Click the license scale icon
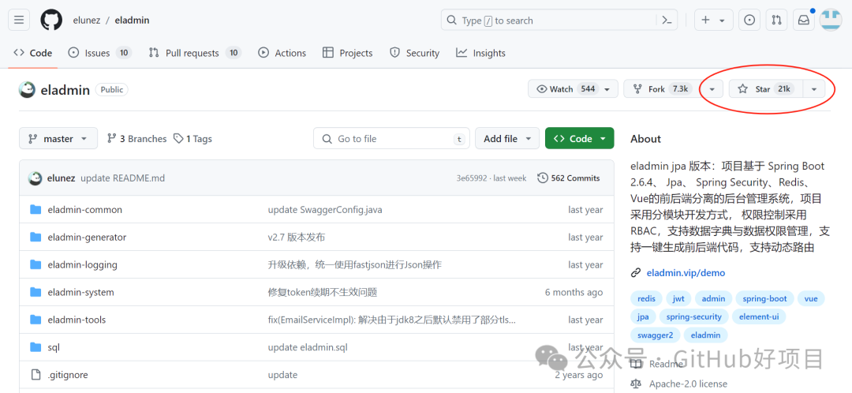The height and width of the screenshot is (393, 852). [x=635, y=384]
